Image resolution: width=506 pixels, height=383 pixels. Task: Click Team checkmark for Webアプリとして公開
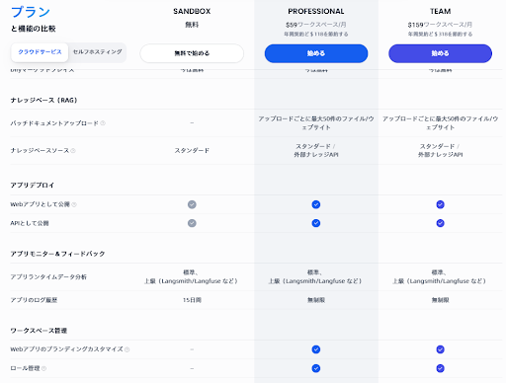(440, 204)
